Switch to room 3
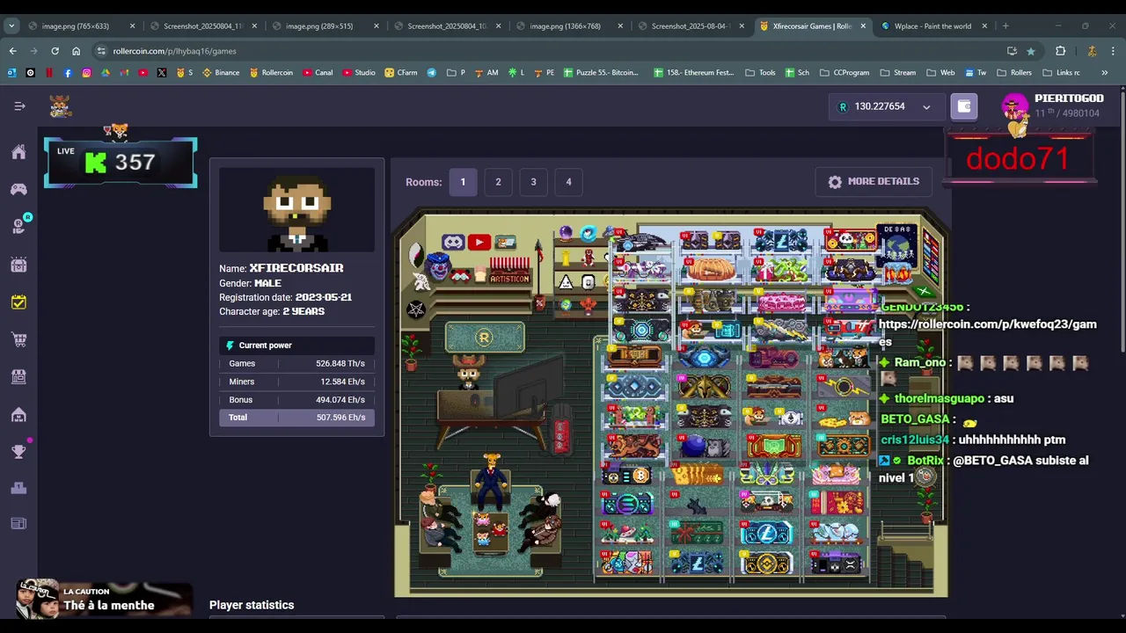Image resolution: width=1126 pixels, height=633 pixels. coord(533,182)
